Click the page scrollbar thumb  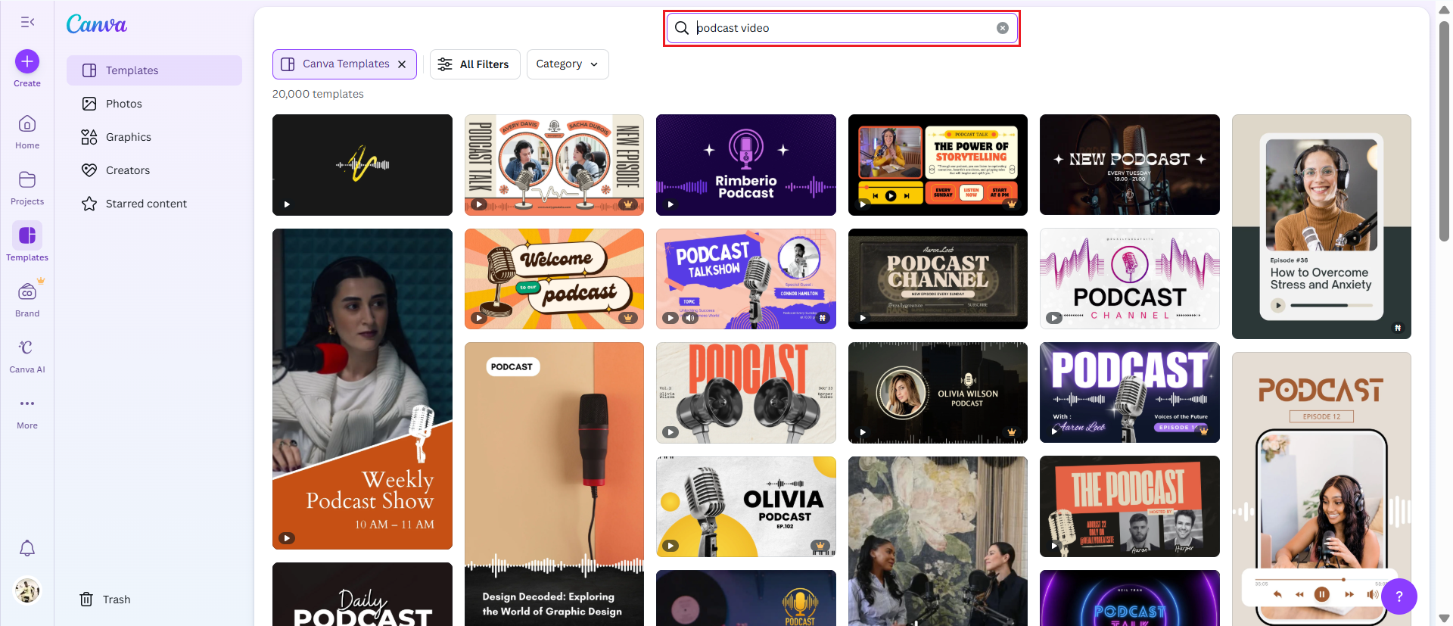pos(1444,130)
